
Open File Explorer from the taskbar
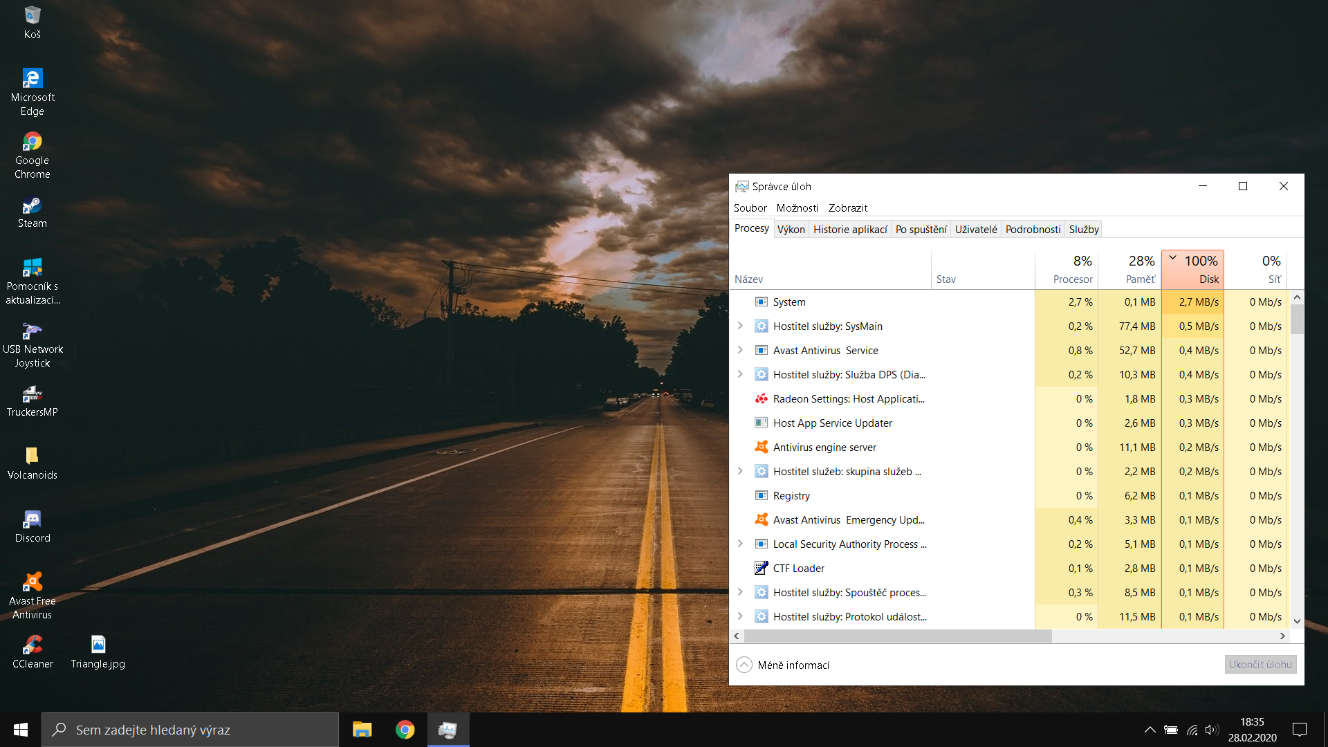[x=362, y=730]
